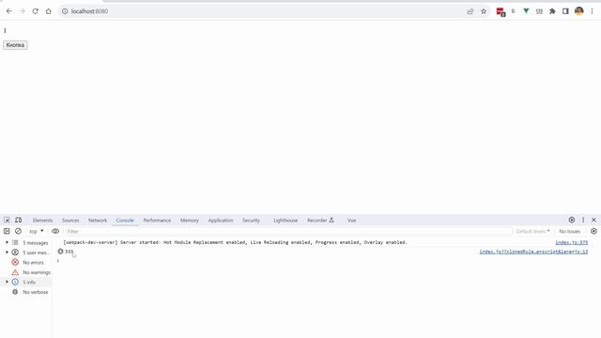Switch to the Network tab

point(98,221)
